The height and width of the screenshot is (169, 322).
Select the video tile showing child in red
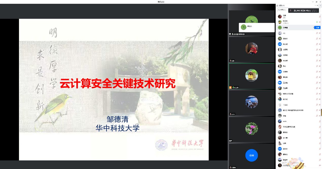coord(252,49)
